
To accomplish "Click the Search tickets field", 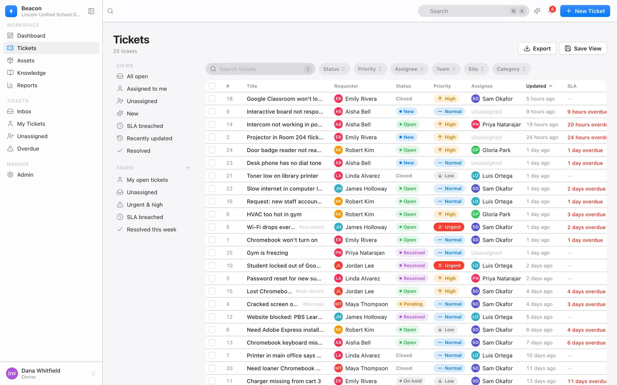I will 261,69.
